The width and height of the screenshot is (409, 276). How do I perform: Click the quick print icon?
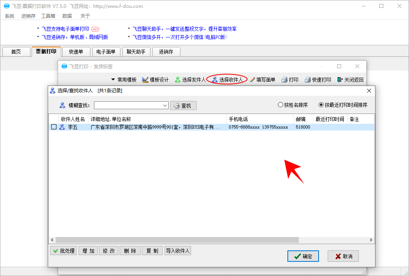tap(308, 80)
